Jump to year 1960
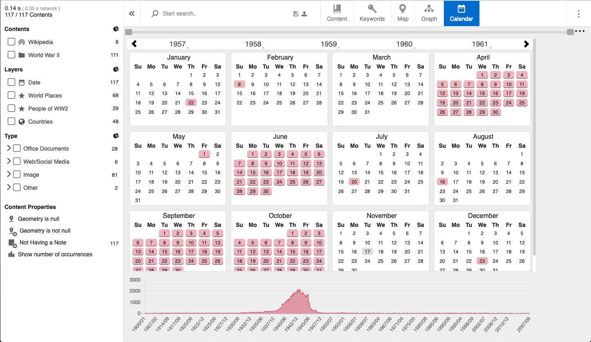Screen dimensions: 591x342 (x=404, y=44)
